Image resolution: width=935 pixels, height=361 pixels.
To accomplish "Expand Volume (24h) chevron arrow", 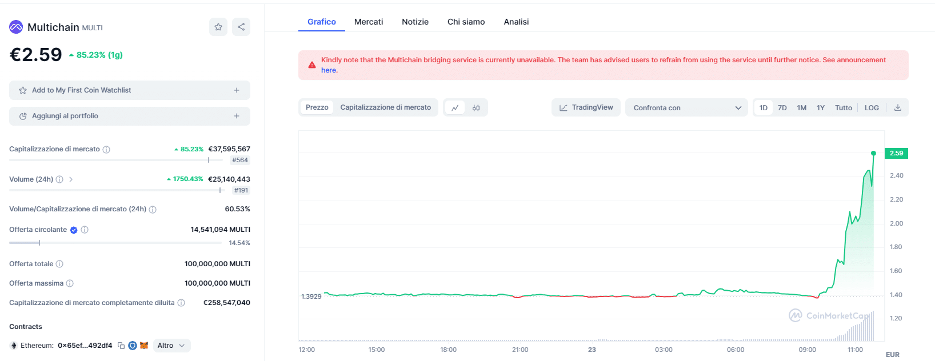I will click(71, 179).
